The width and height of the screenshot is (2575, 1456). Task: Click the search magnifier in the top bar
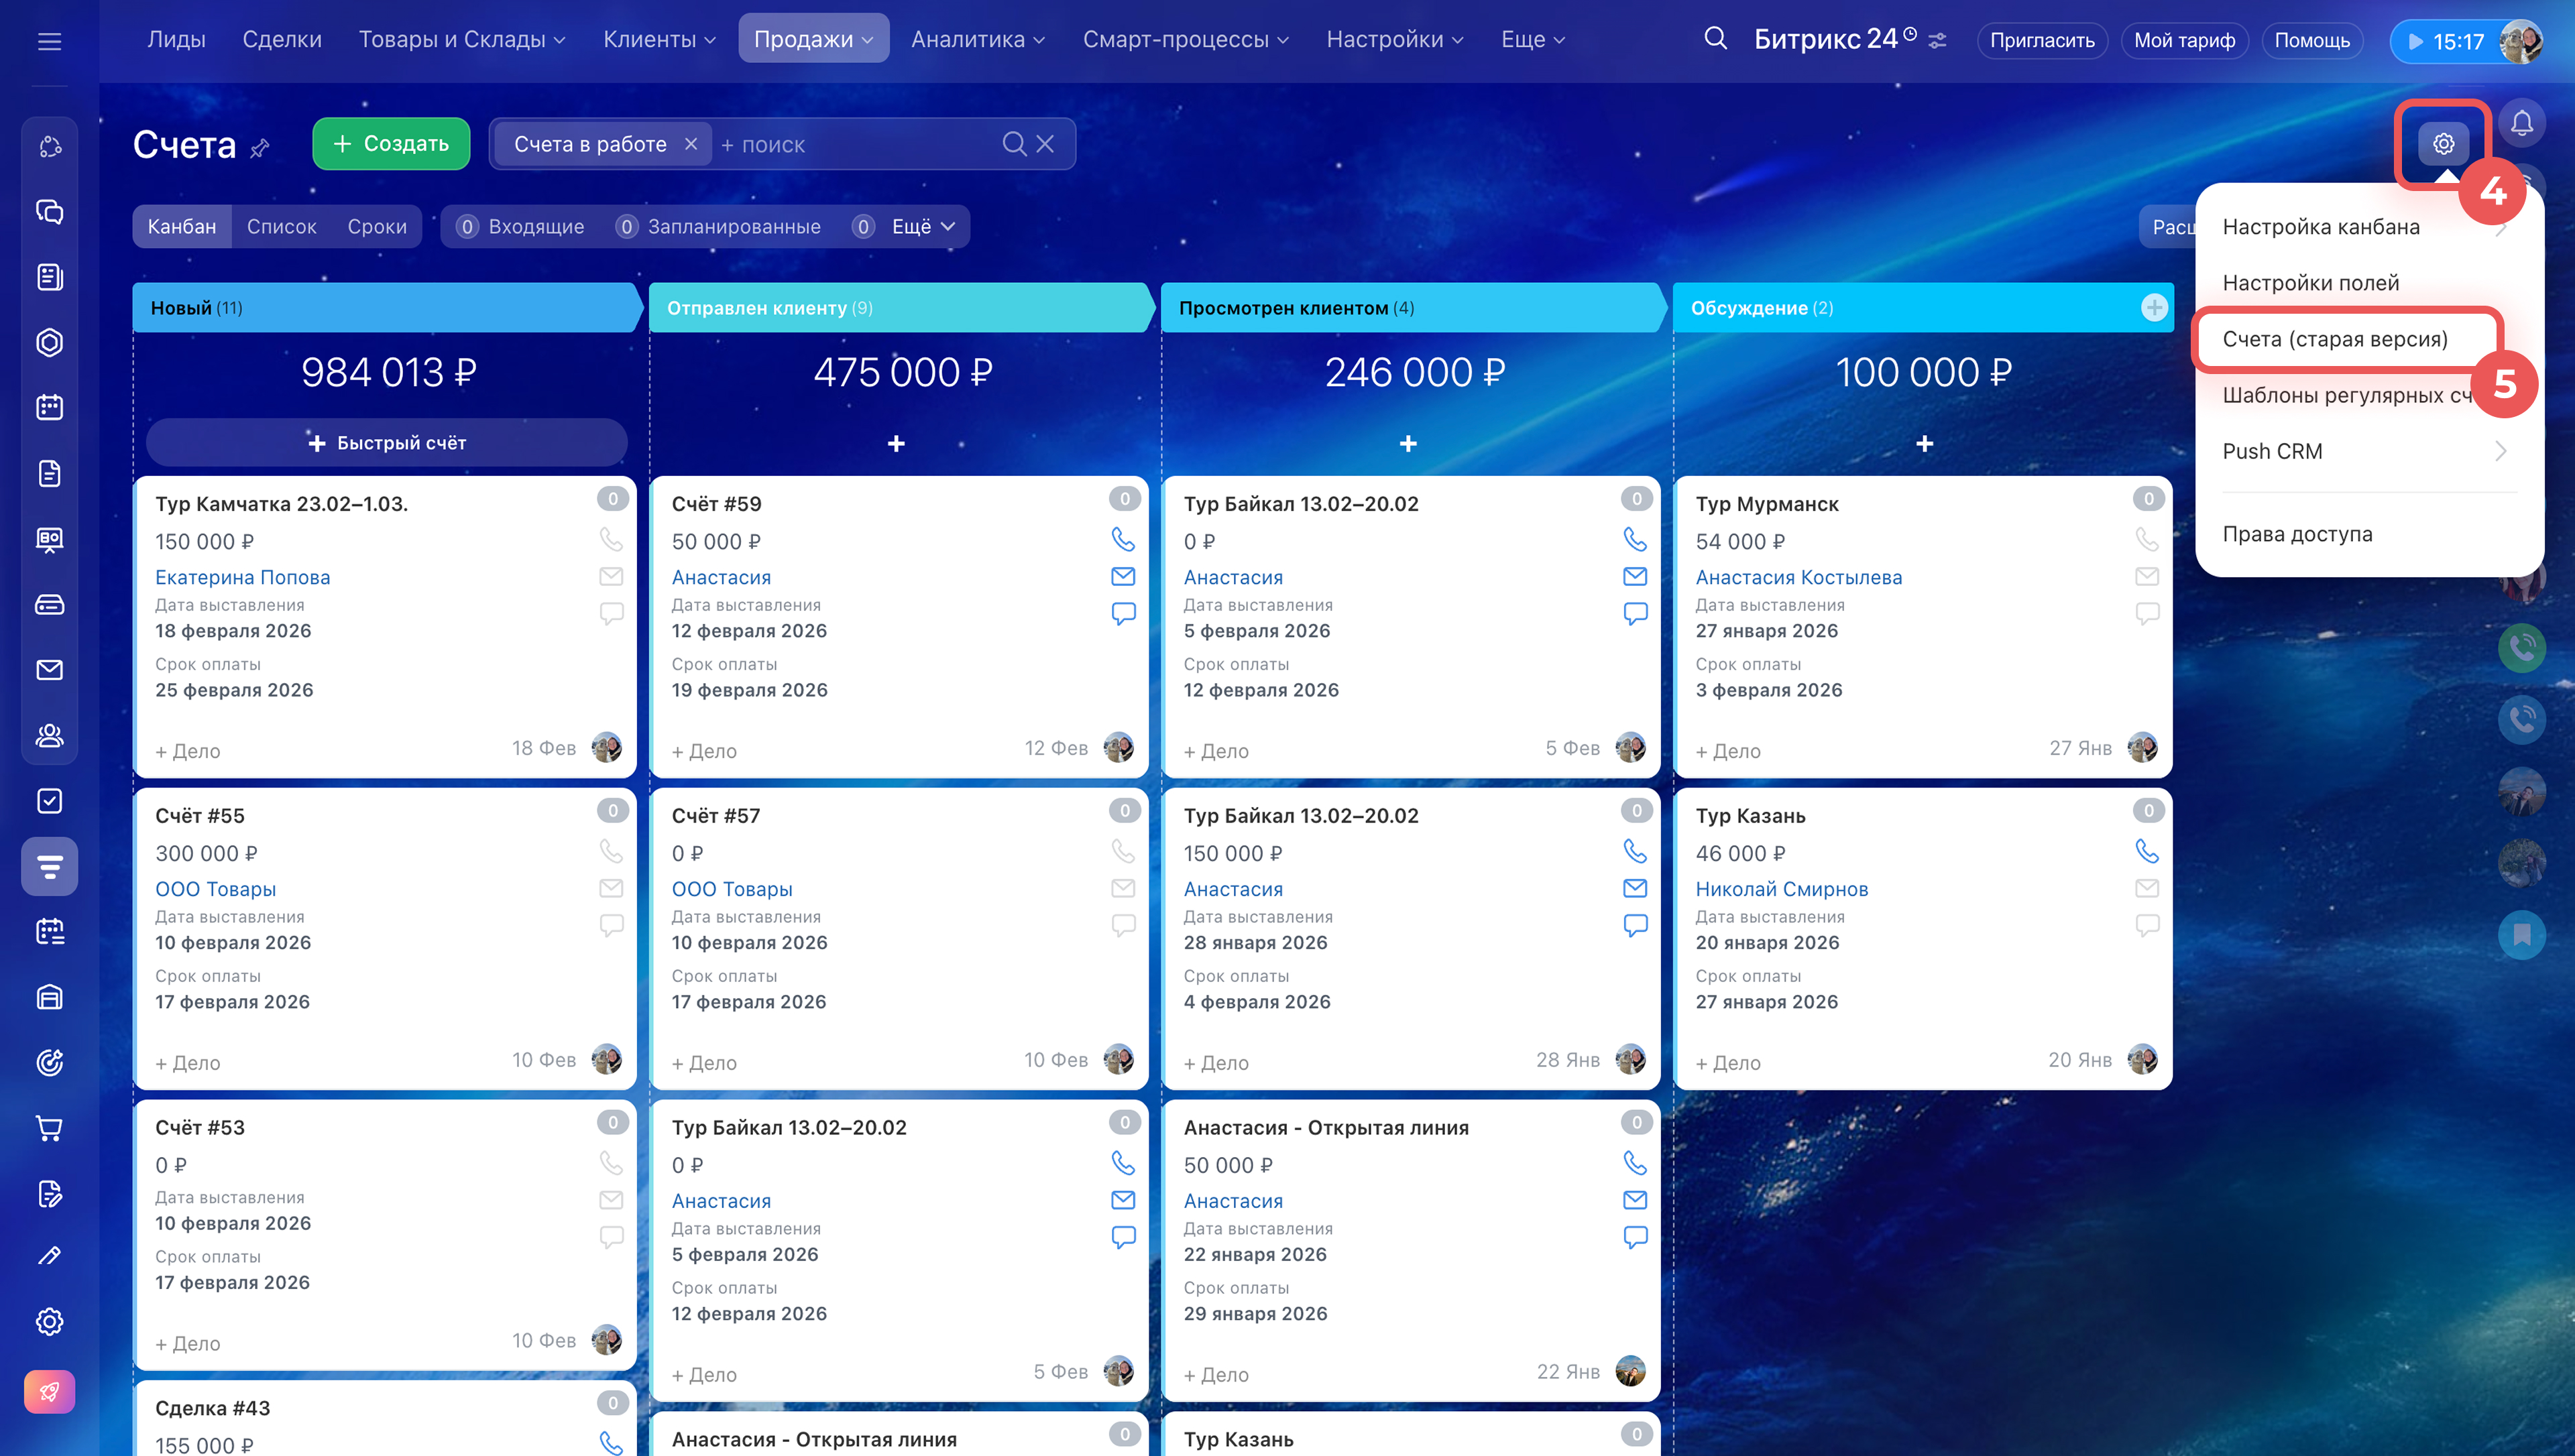(1715, 39)
